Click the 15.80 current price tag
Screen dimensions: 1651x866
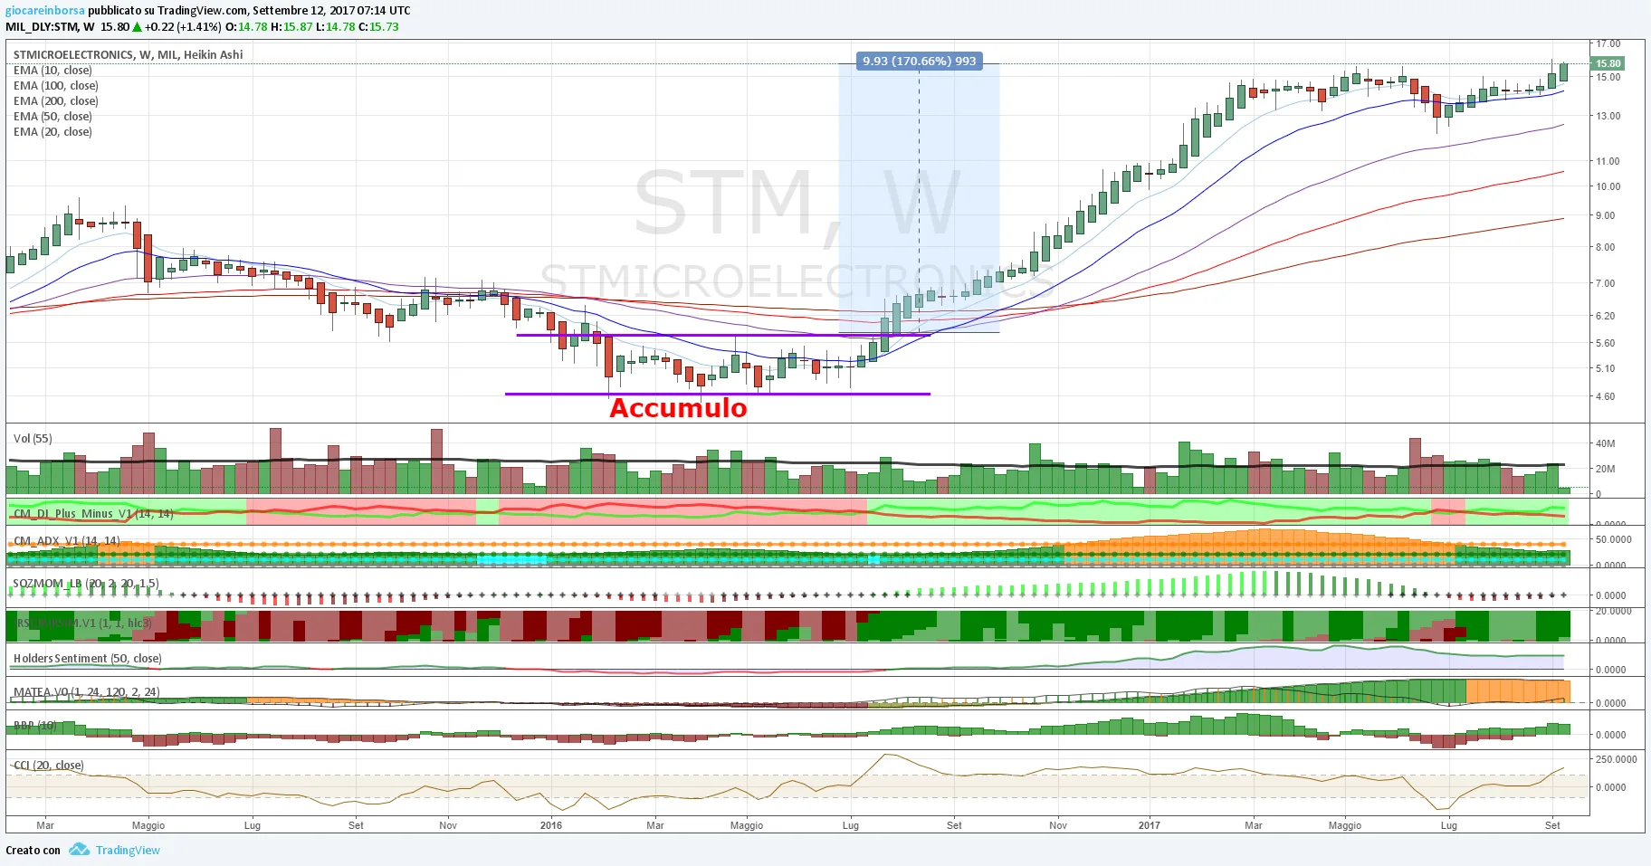(1608, 63)
